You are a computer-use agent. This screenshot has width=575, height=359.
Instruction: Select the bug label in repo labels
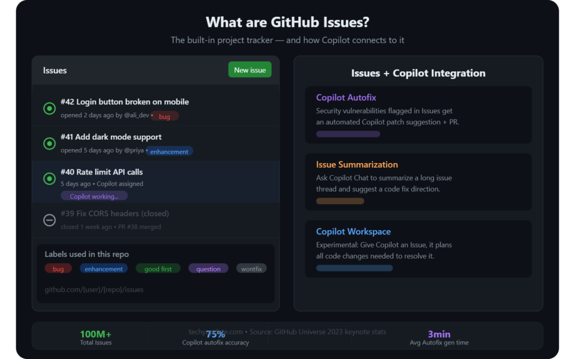[x=58, y=269]
